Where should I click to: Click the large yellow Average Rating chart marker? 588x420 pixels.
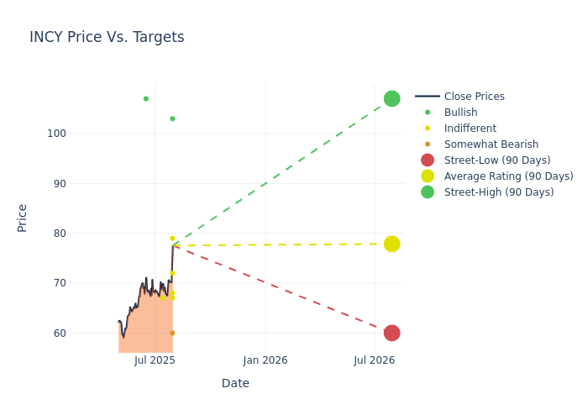pos(391,244)
